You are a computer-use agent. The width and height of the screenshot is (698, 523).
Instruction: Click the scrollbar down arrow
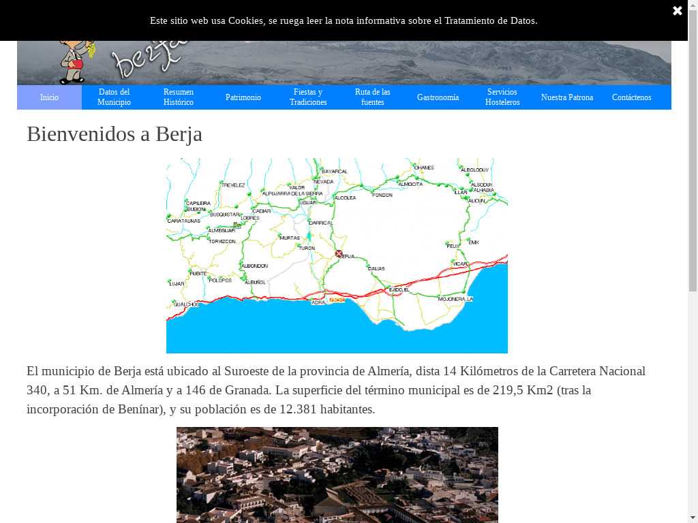click(x=693, y=518)
